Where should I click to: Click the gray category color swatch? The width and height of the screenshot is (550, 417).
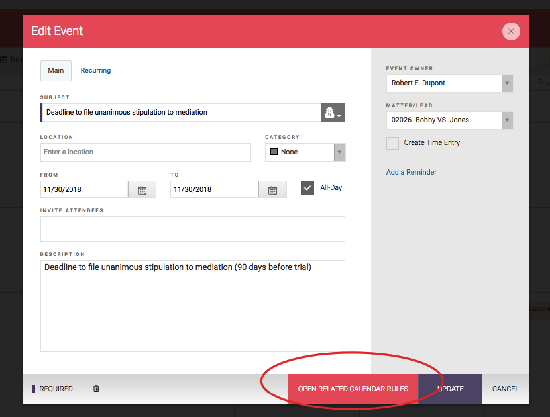point(273,152)
